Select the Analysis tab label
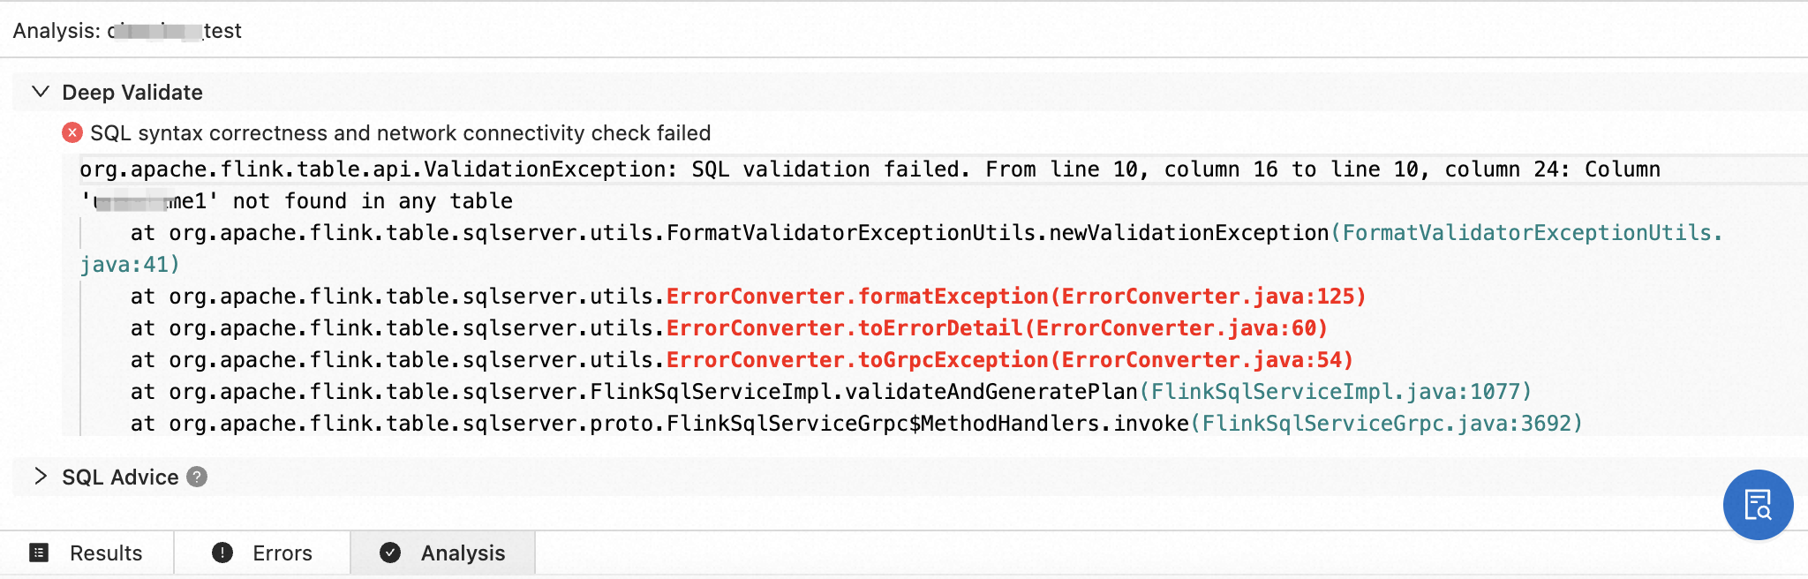 pyautogui.click(x=463, y=553)
